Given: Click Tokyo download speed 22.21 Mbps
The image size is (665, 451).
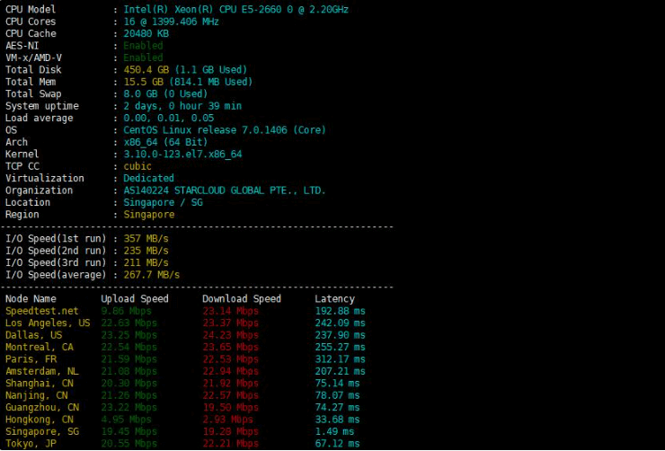Looking at the screenshot, I should pos(230,444).
